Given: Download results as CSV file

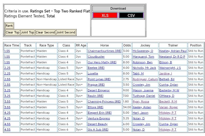Looking at the screenshot, I should tap(131, 15).
